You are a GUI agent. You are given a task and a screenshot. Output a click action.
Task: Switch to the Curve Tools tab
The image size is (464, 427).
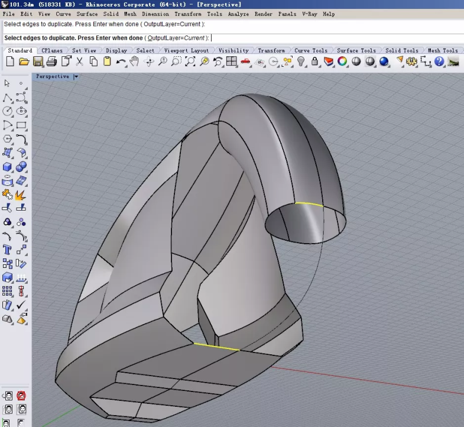pos(310,50)
